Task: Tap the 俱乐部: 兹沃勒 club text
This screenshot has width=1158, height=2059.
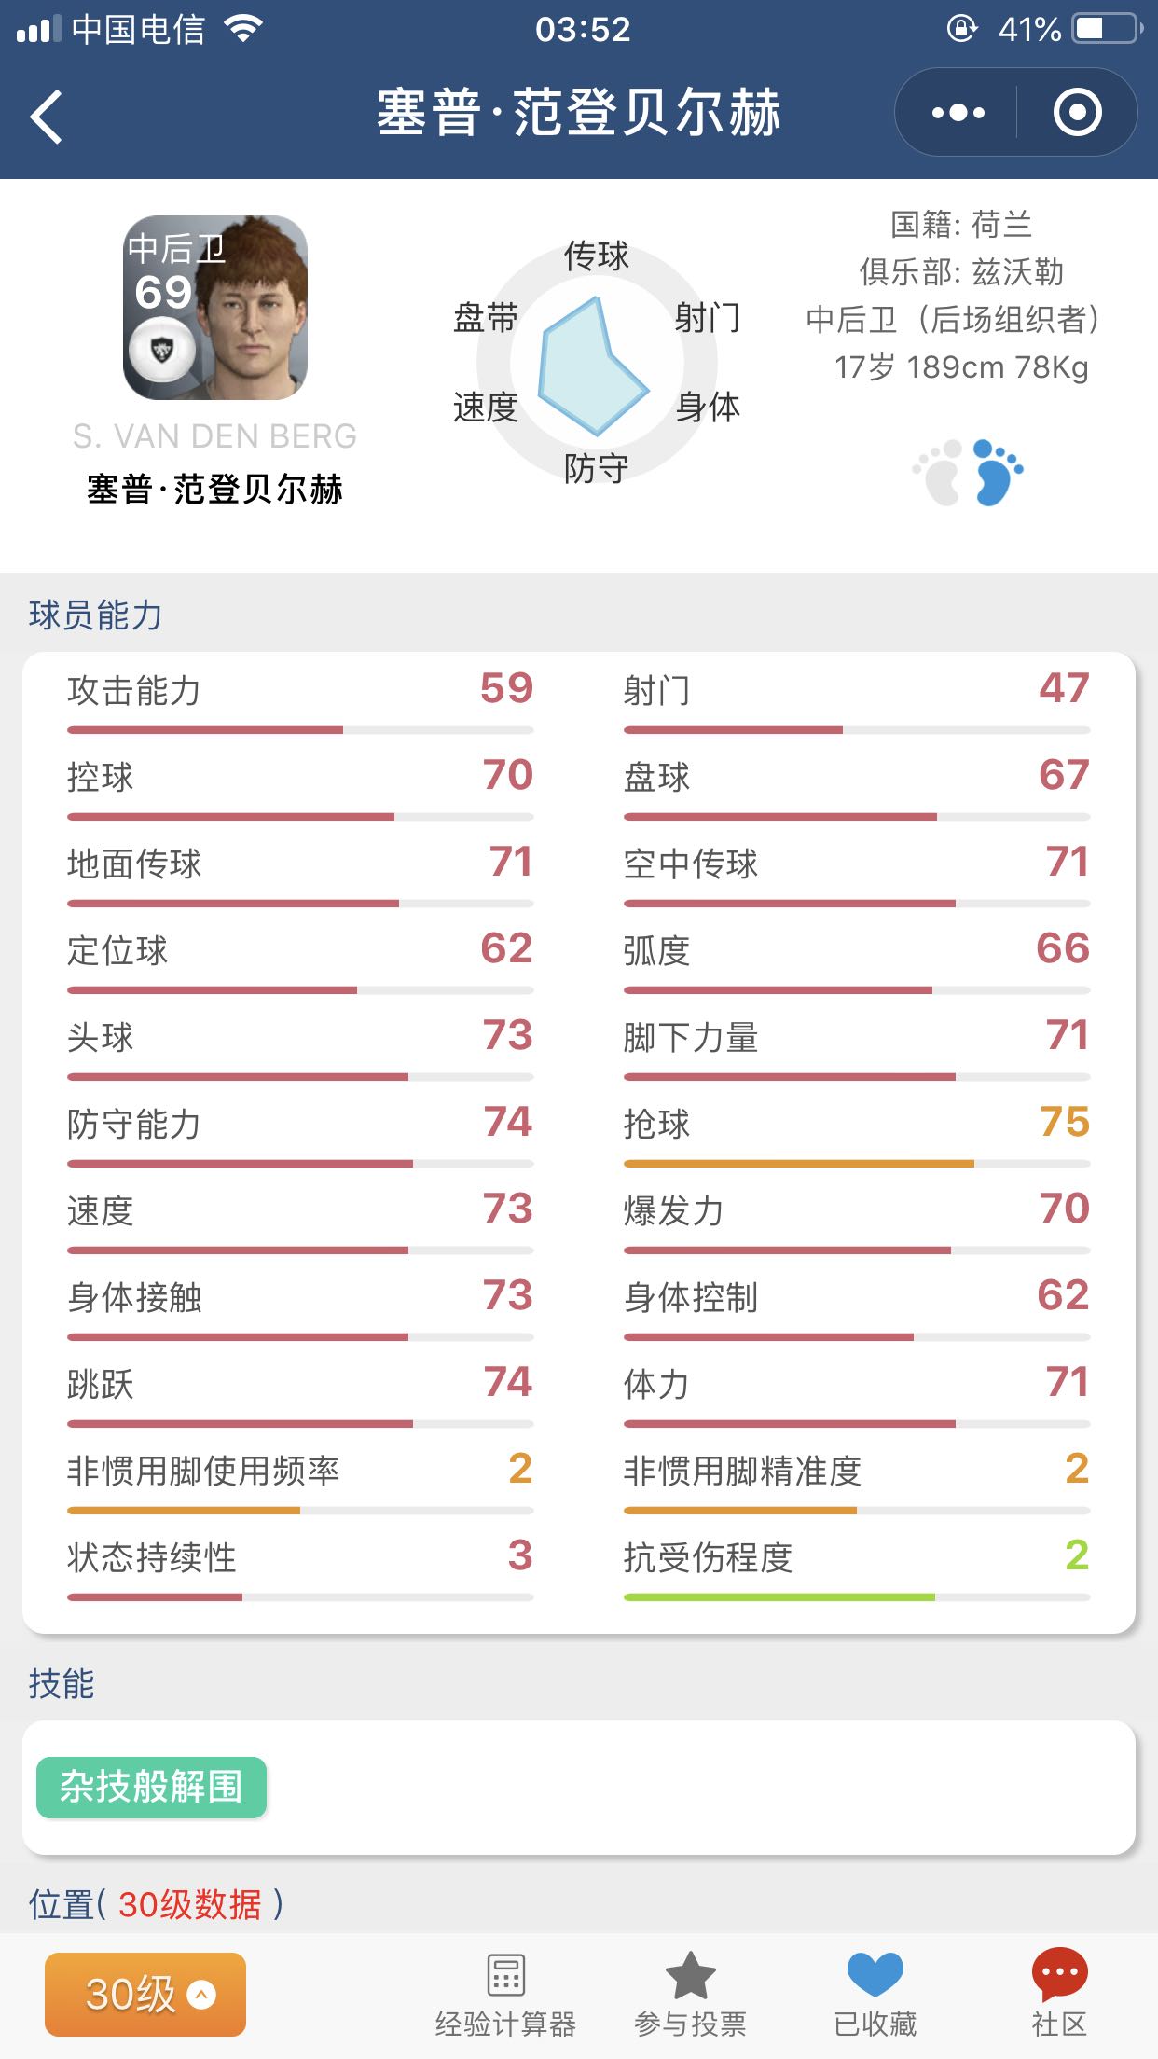Action: tap(961, 272)
